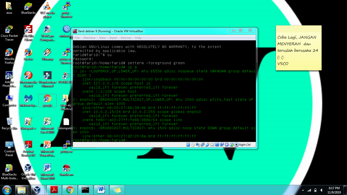This screenshot has width=347, height=195.
Task: Open the File menu in VirtualBox
Action: click(77, 38)
